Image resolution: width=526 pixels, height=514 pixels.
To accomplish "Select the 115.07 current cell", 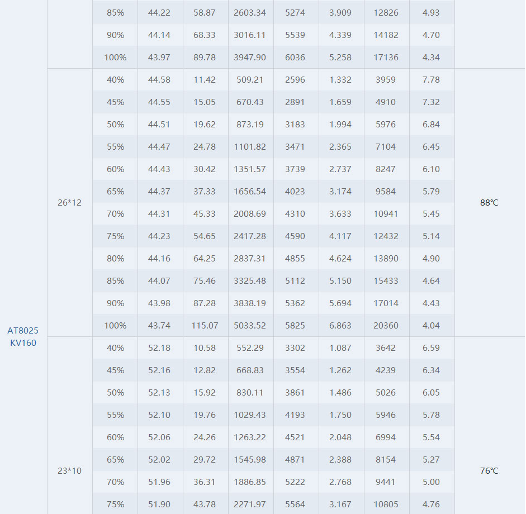I will 205,326.
